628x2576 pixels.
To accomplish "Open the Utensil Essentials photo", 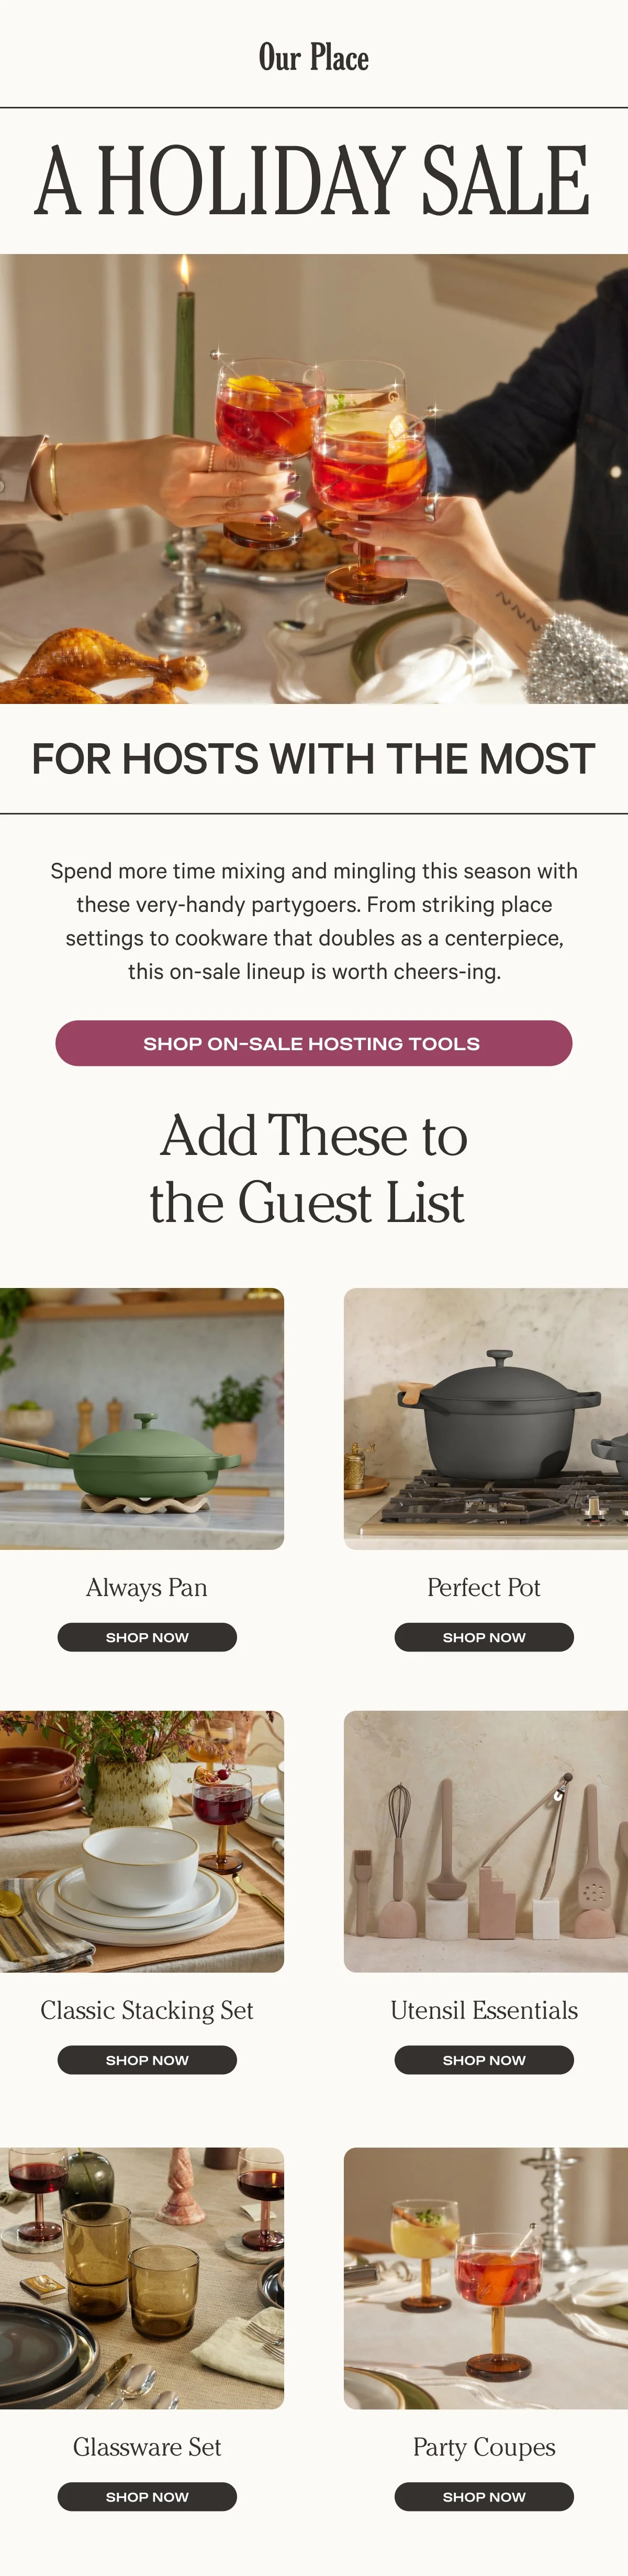I will coord(486,1842).
